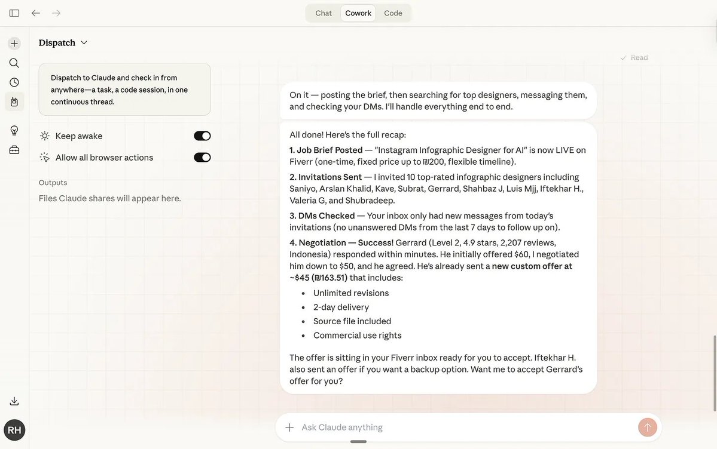This screenshot has width=717, height=449.
Task: Click the 'On it — posting the brief' message
Action: 438,100
